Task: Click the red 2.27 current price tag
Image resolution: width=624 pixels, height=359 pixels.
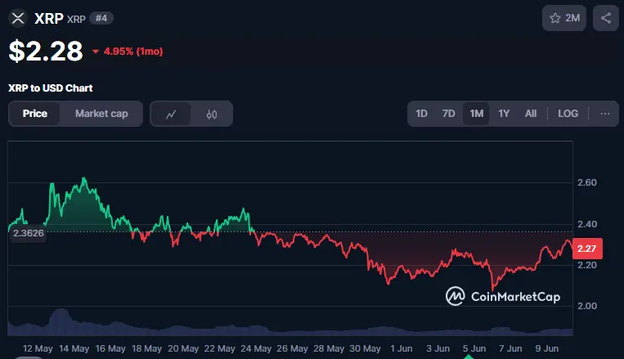Action: tap(587, 249)
